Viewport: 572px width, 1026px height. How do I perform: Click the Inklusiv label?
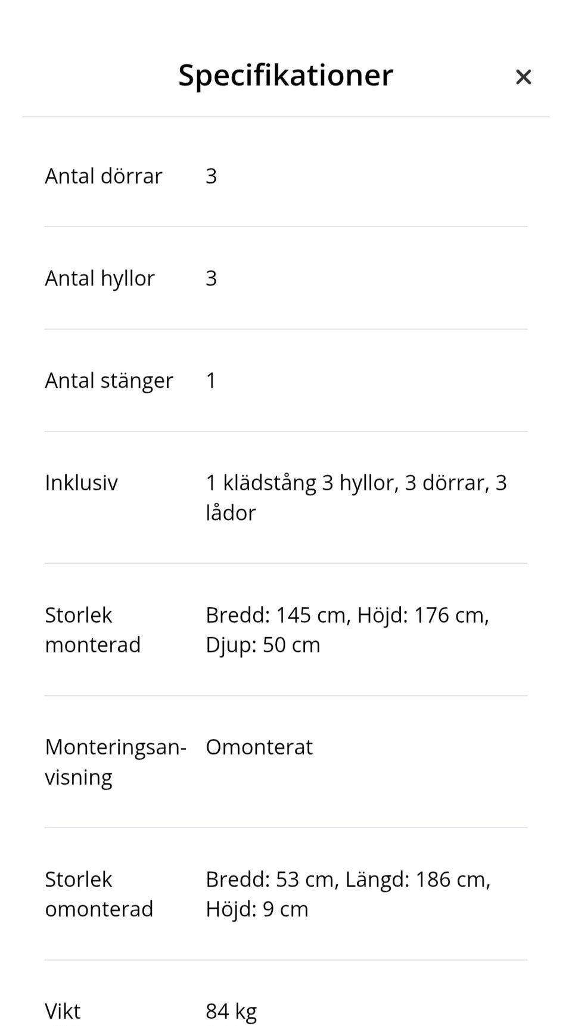81,483
